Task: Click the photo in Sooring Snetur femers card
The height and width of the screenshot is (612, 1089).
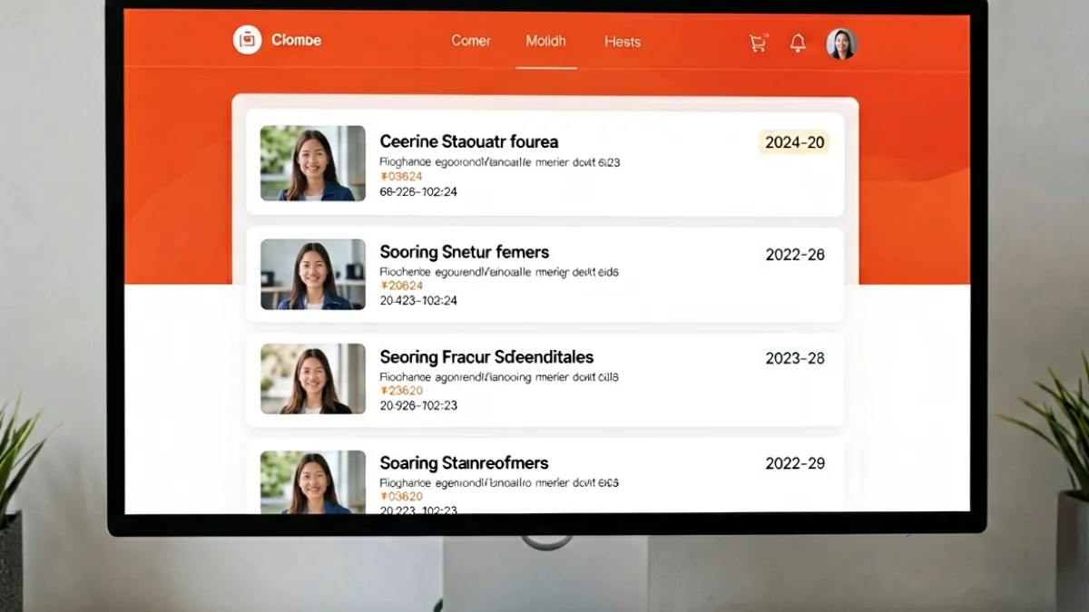Action: click(313, 275)
